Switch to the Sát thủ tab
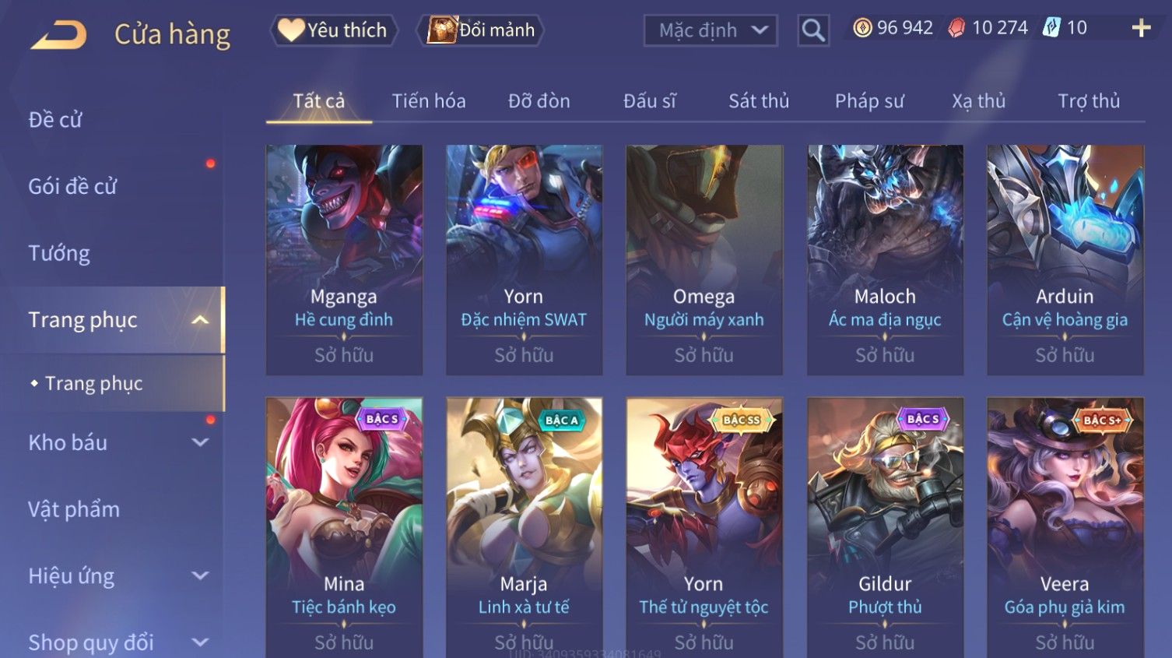This screenshot has height=658, width=1172. tap(759, 101)
